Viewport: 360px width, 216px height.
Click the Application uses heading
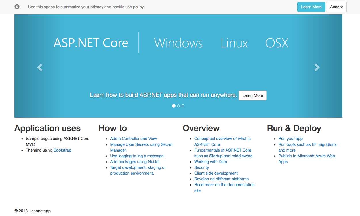tap(47, 128)
